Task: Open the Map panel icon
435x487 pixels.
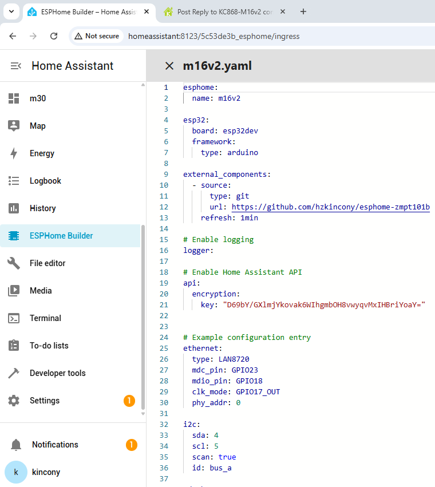Action: tap(14, 126)
